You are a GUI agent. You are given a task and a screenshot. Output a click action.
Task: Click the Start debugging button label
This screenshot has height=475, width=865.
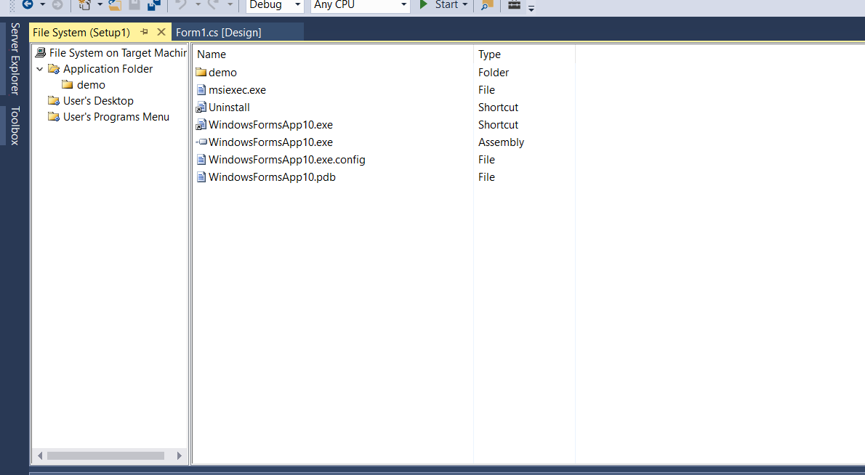click(x=446, y=4)
